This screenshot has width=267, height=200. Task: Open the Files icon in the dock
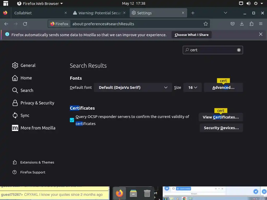click(133, 193)
